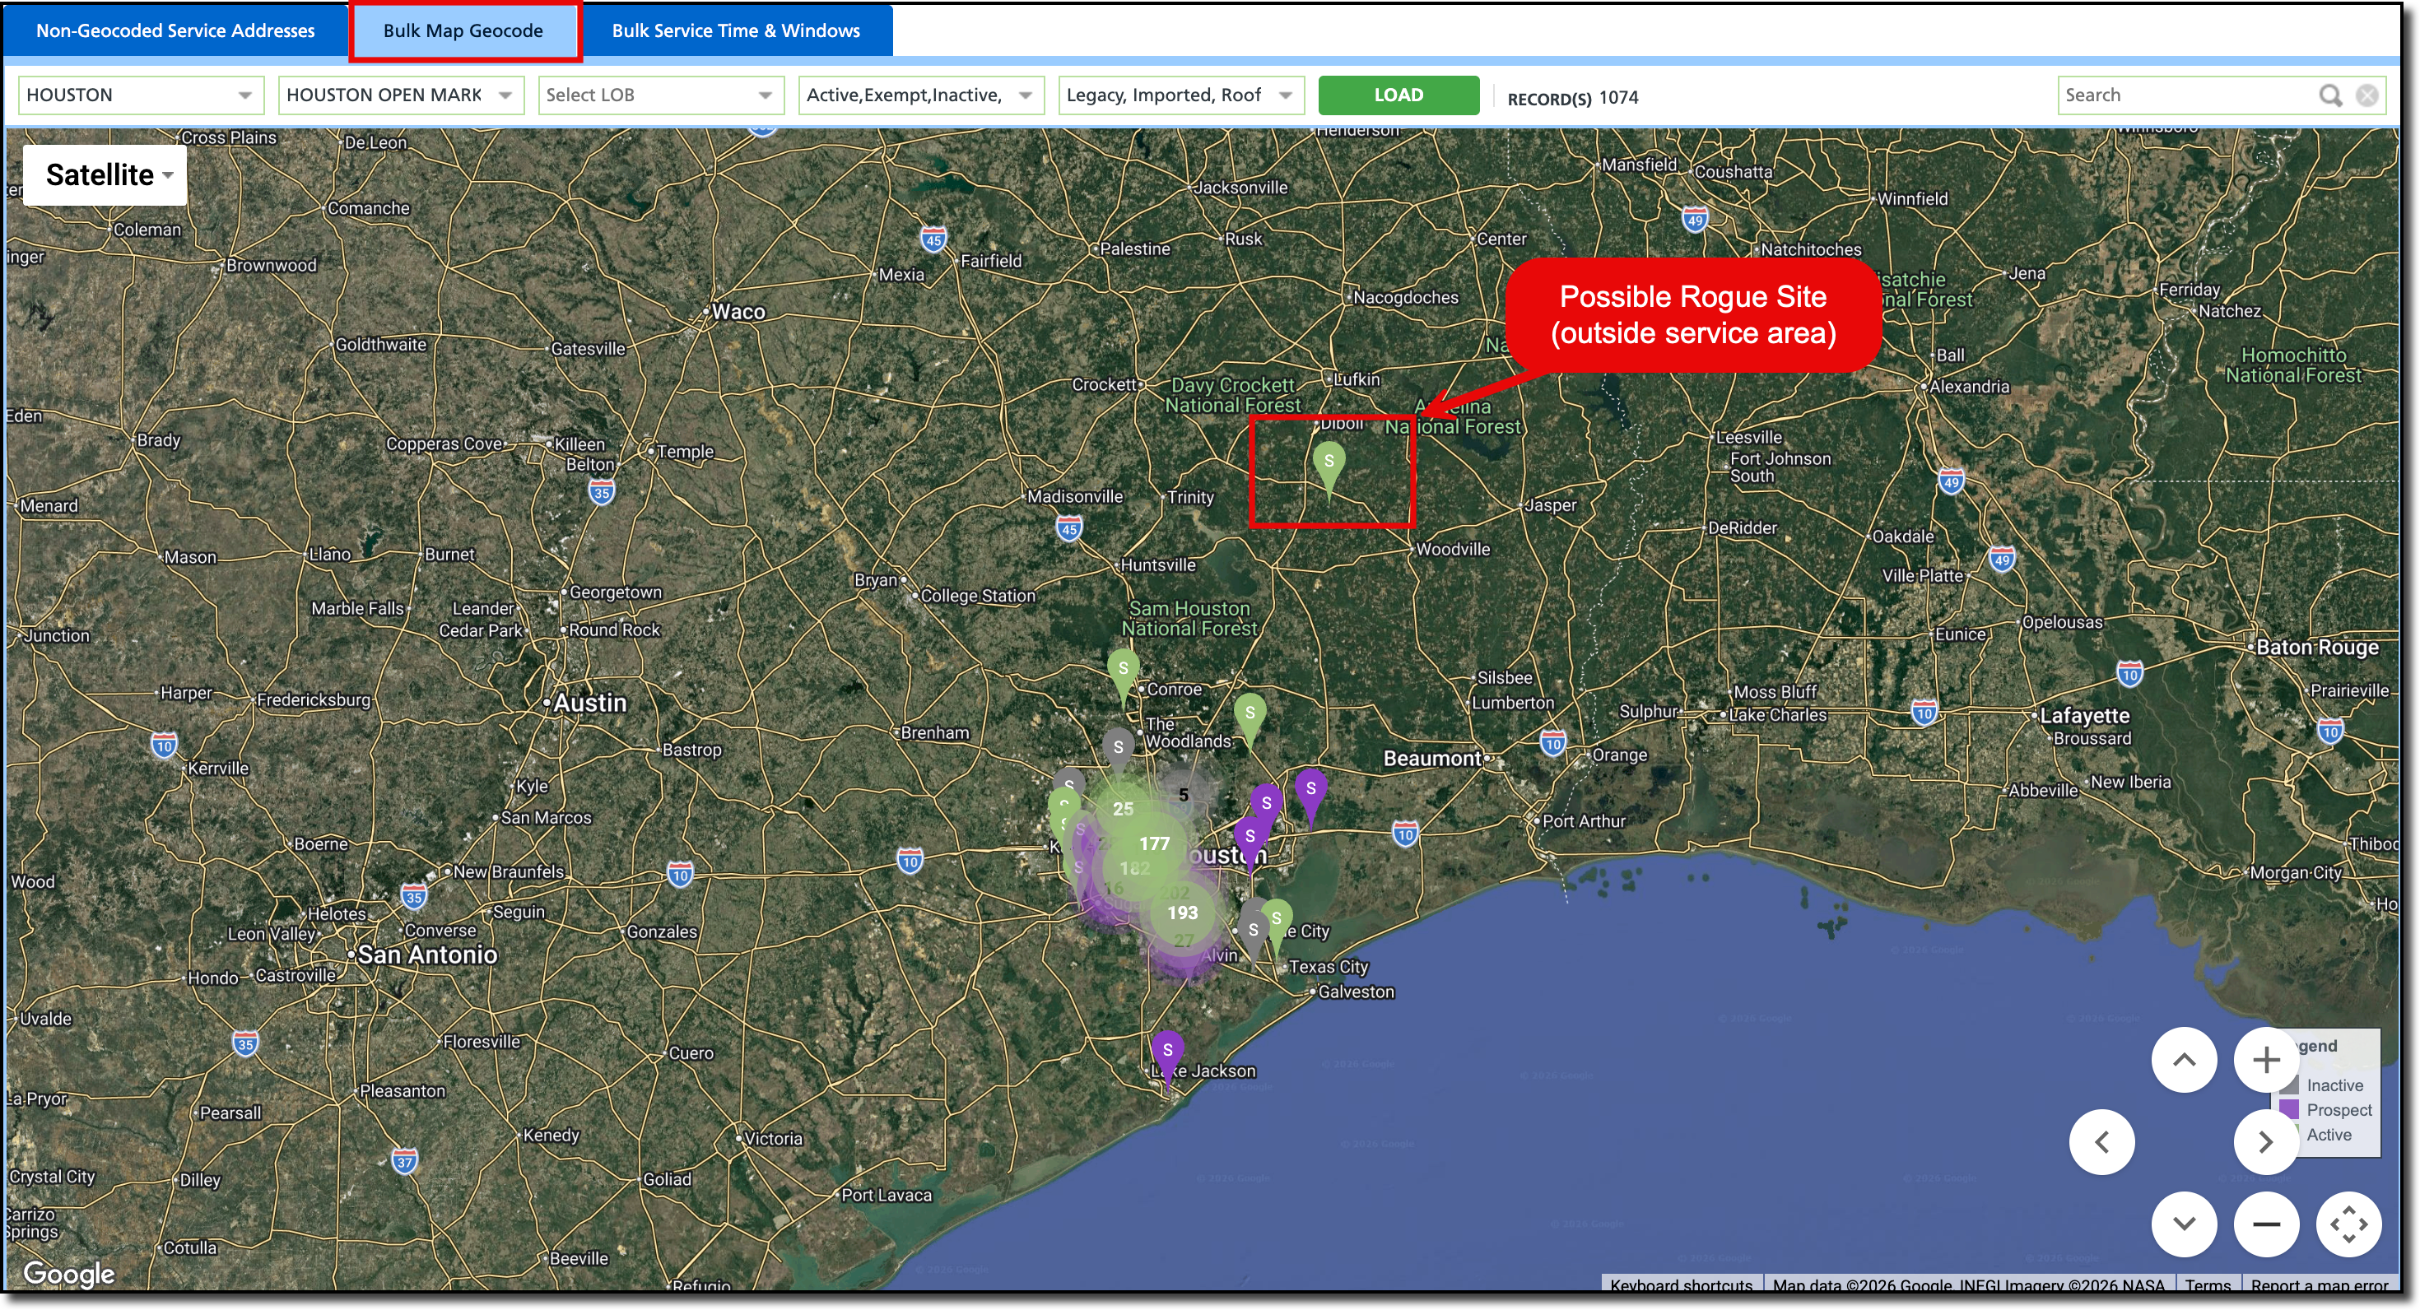Switch to Non-Geocoded Service Addresses tab

pyautogui.click(x=175, y=30)
